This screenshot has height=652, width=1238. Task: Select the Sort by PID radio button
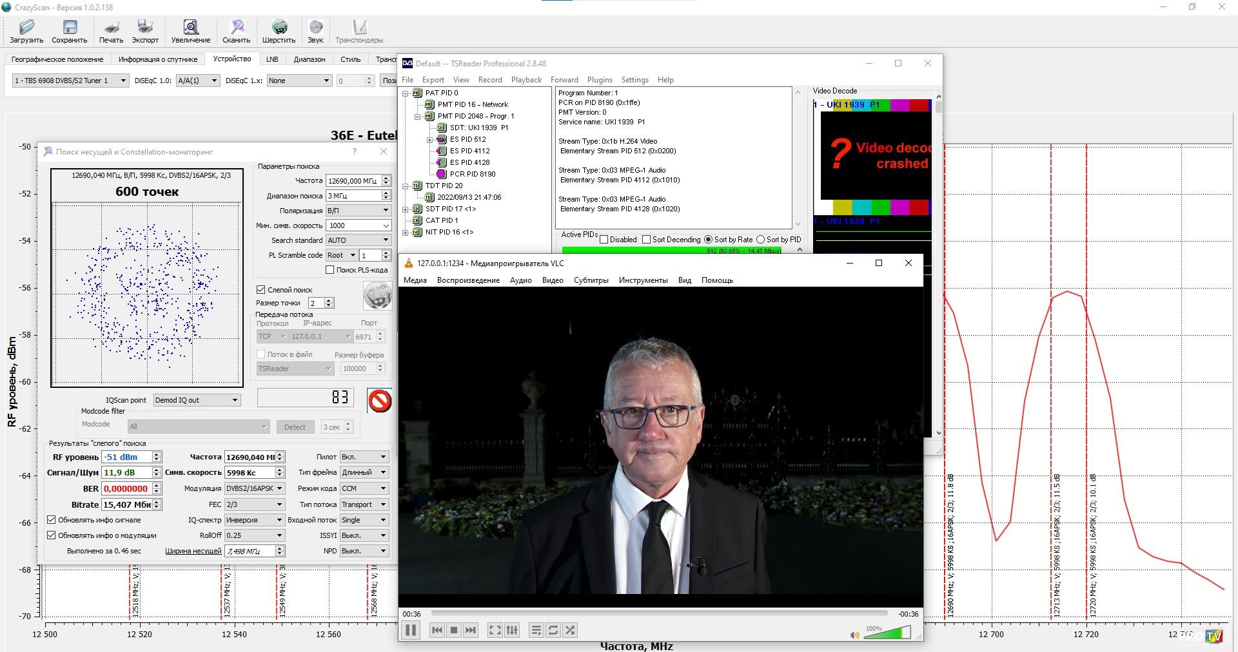pyautogui.click(x=761, y=240)
